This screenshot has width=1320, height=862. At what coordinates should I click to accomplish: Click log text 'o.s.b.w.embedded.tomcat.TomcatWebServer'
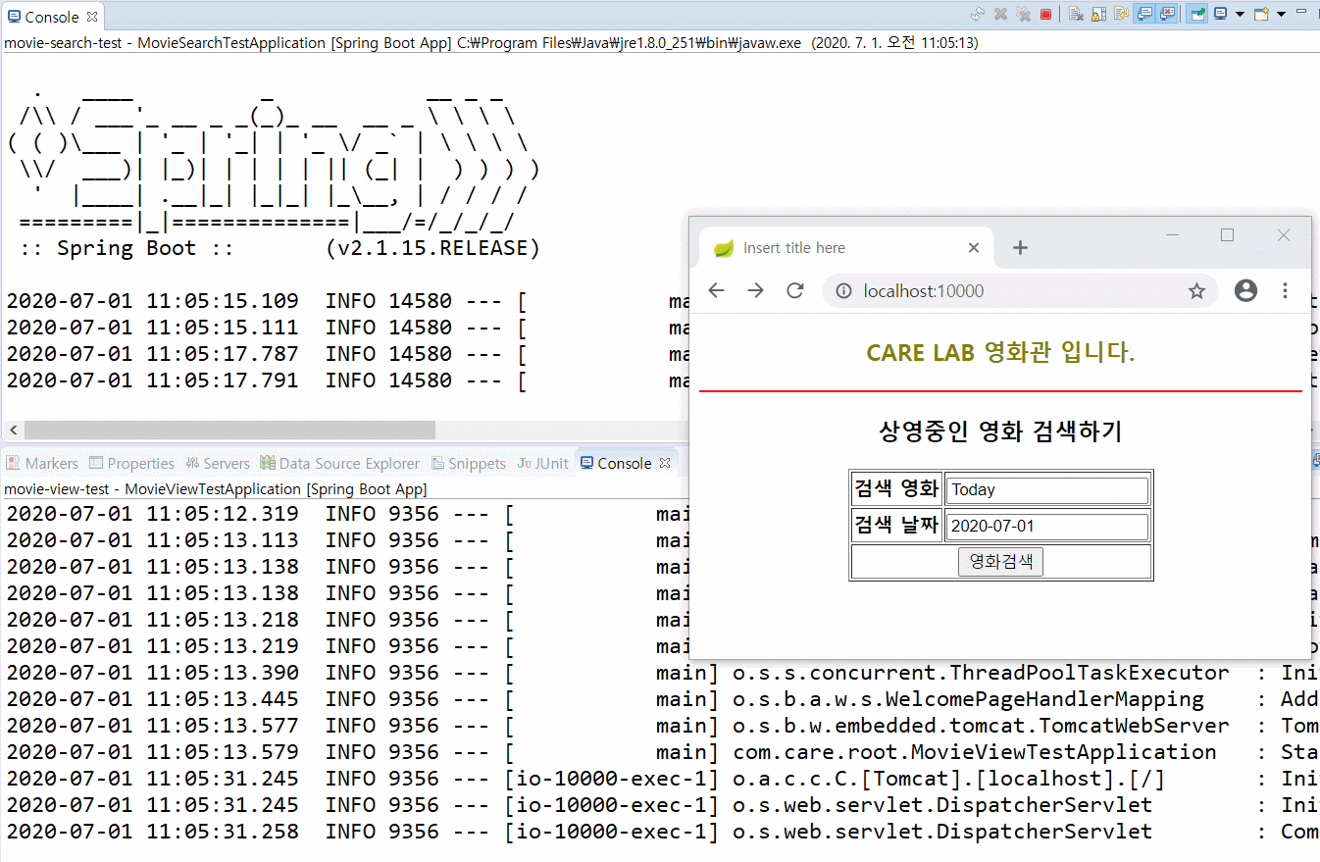[x=981, y=726]
